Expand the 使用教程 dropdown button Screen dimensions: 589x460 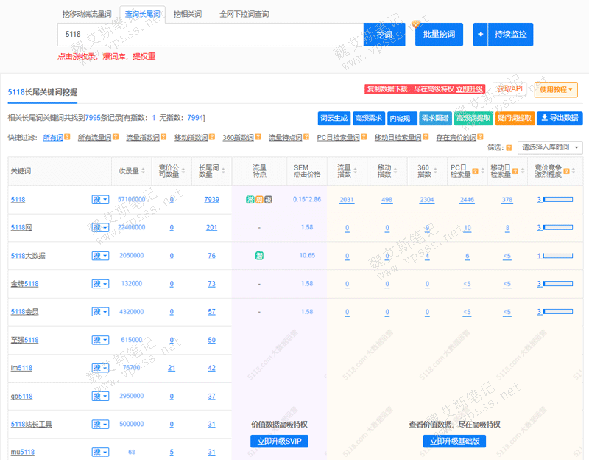point(556,89)
